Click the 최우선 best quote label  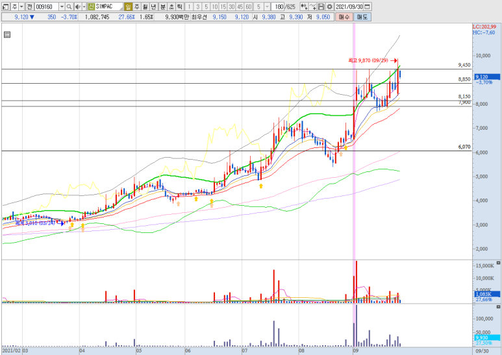(x=199, y=17)
